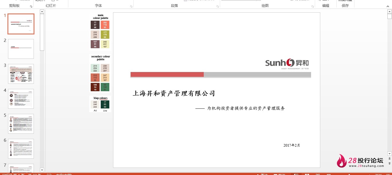Select slide 5 thumbnail
The image size is (392, 175).
21,124
